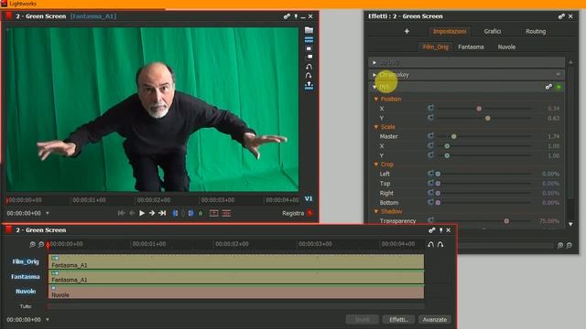The image size is (586, 329).
Task: Step one frame forward in viewer
Action: click(x=152, y=213)
